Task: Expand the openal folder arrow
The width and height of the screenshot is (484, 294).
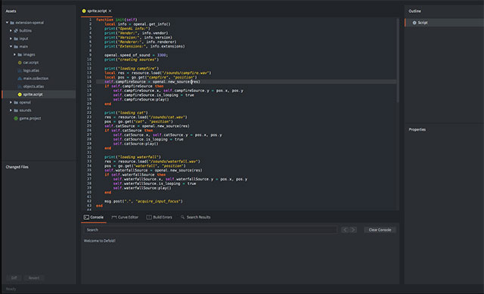Action: (11, 102)
